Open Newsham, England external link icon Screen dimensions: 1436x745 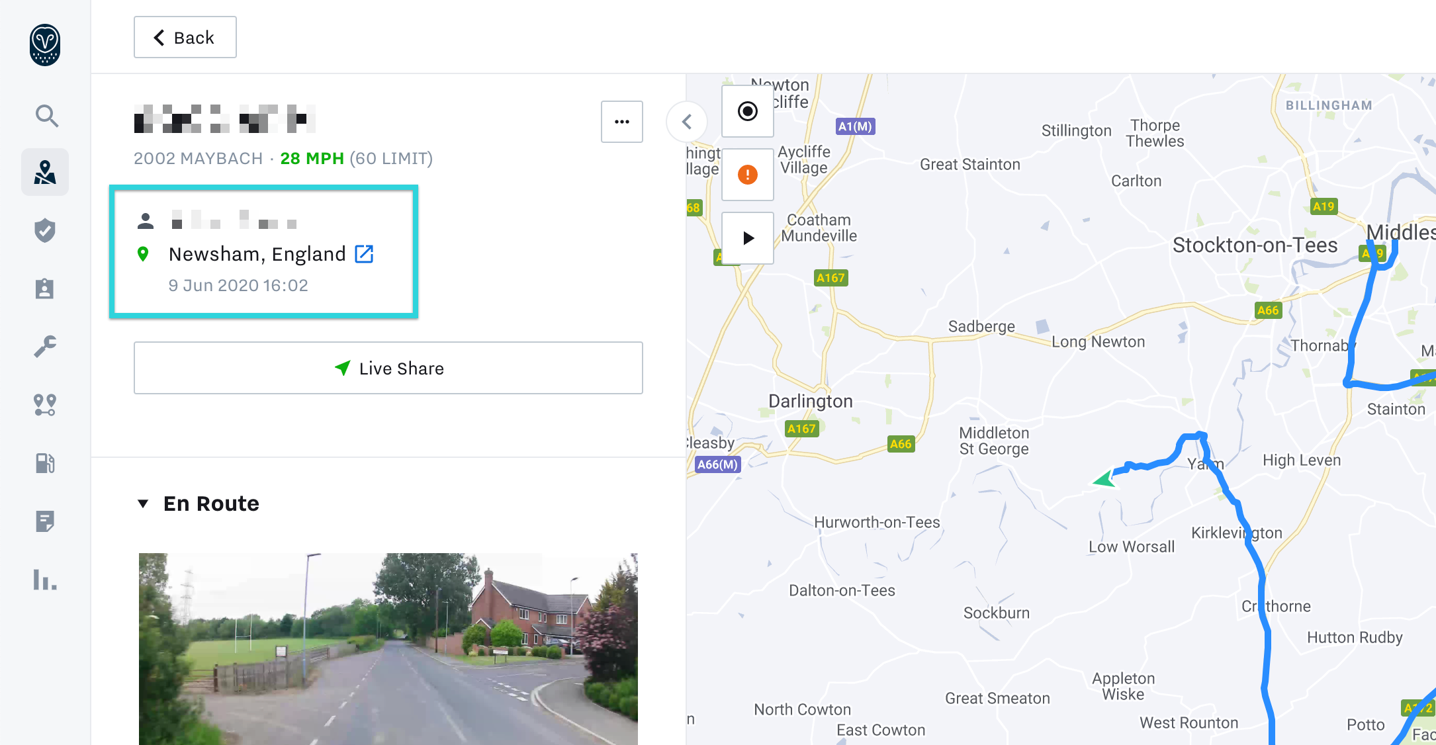click(365, 254)
